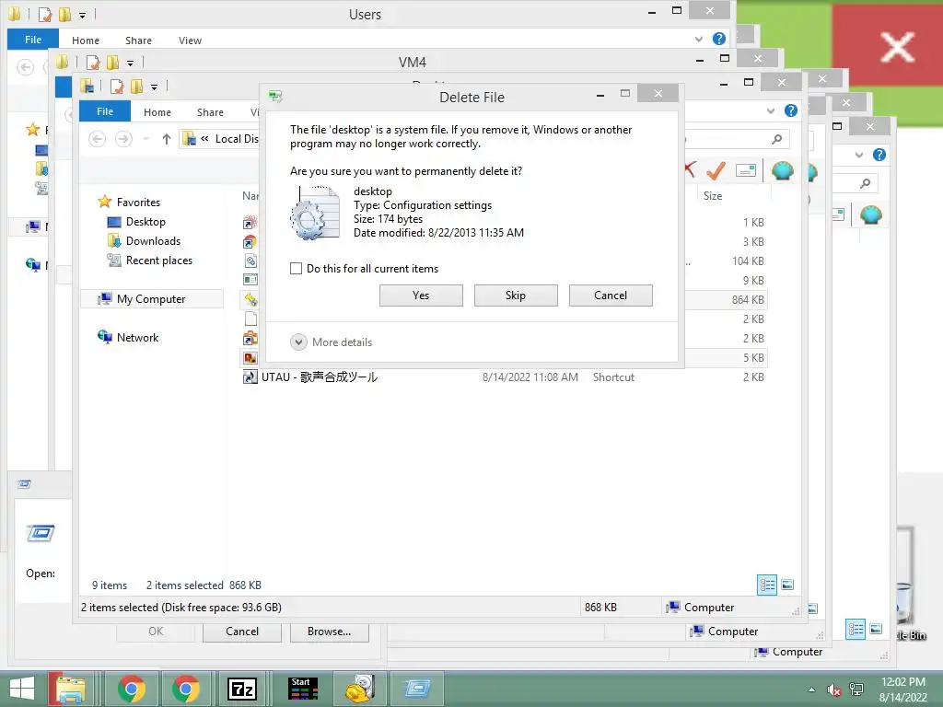Screen dimensions: 943x707
Task: Open the disk tool icon in taskbar
Action: [360, 689]
